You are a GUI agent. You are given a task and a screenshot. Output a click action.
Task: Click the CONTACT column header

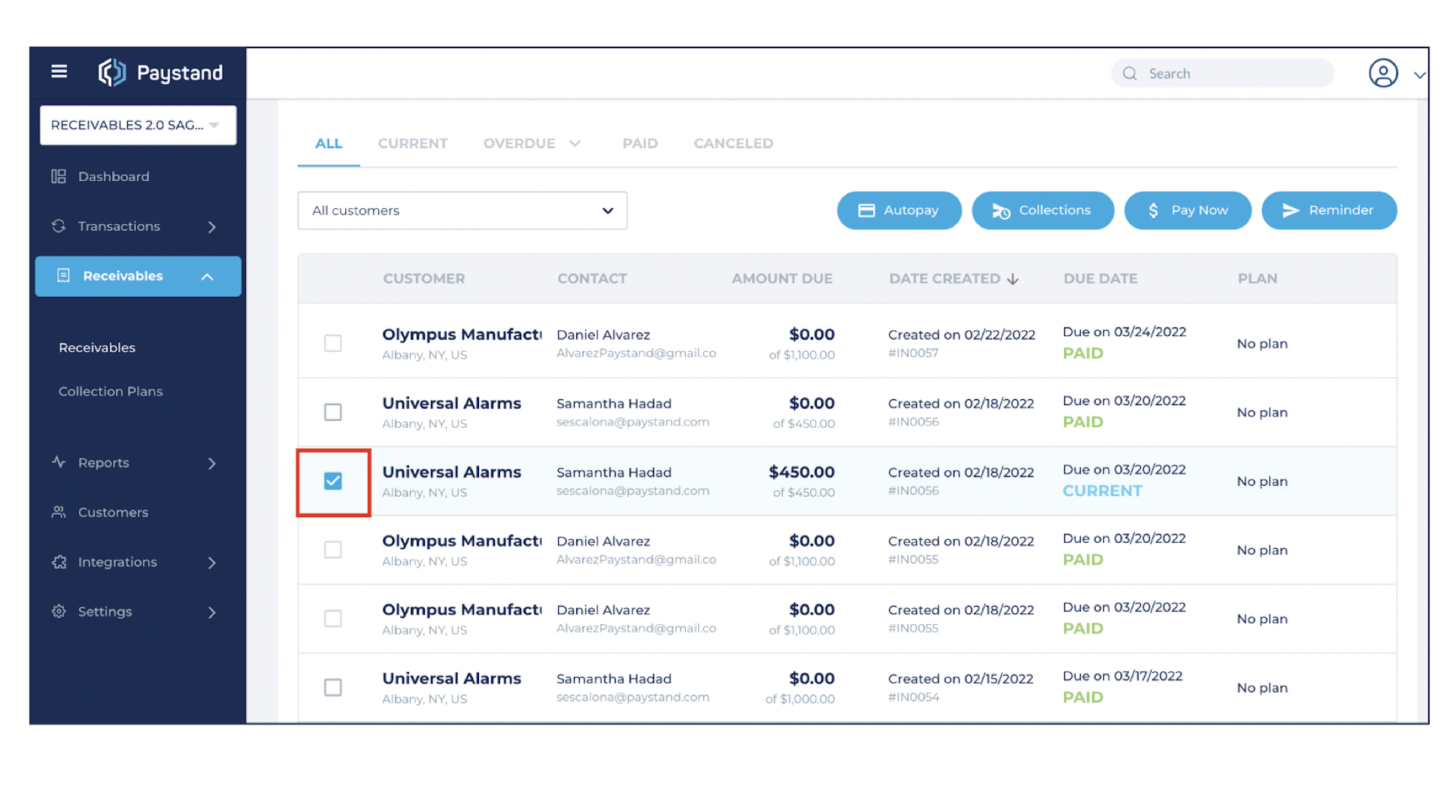click(x=592, y=279)
